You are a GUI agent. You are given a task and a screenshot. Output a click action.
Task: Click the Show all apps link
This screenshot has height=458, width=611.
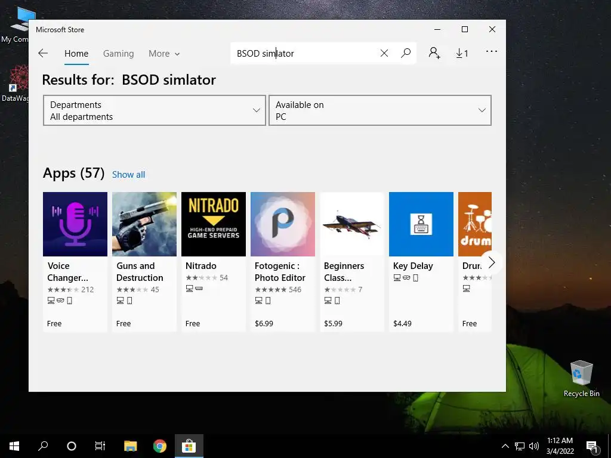click(129, 175)
